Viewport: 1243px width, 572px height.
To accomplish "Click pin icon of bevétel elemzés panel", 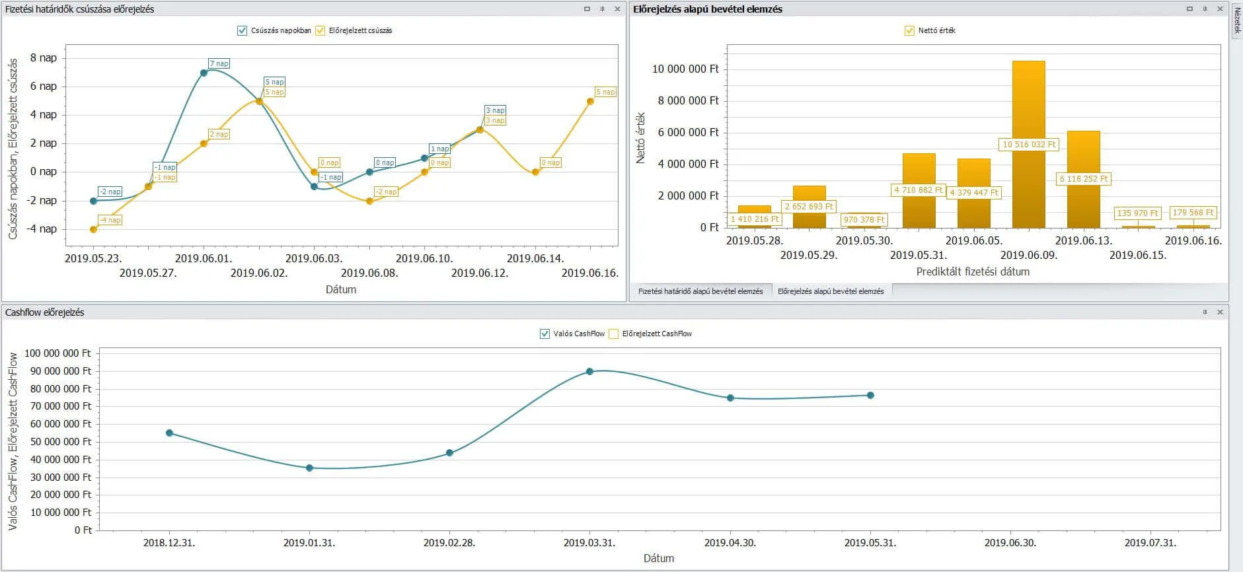I will [x=1205, y=9].
